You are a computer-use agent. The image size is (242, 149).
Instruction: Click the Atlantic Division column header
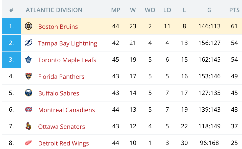[54, 10]
